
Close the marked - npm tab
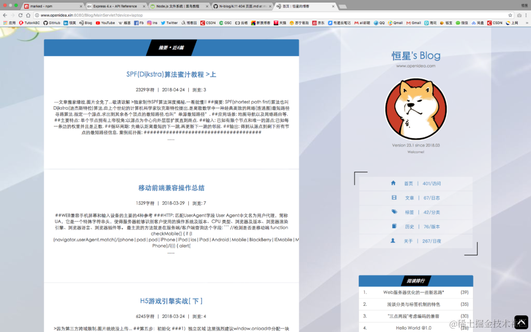(81, 6)
